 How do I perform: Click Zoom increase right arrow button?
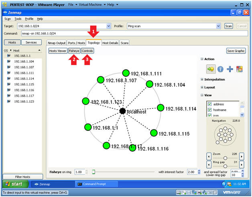(x=242, y=156)
